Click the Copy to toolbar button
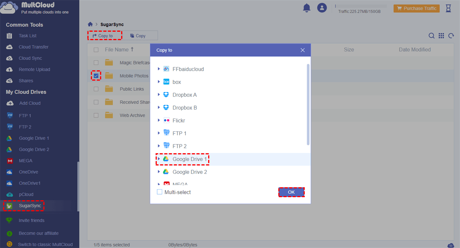460x248 pixels. [105, 36]
